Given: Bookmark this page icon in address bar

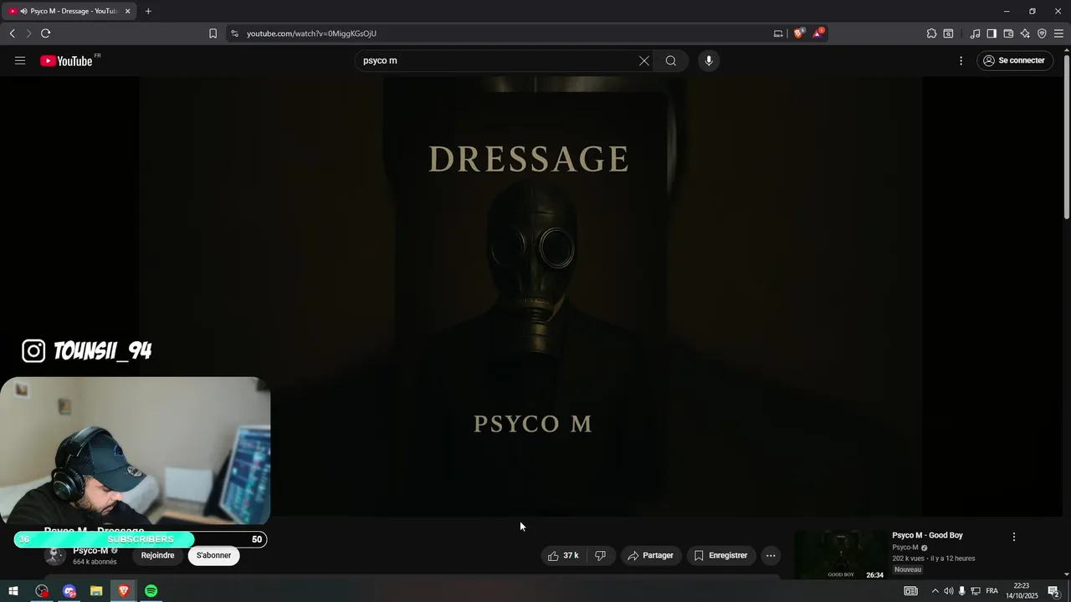Looking at the screenshot, I should click(213, 33).
